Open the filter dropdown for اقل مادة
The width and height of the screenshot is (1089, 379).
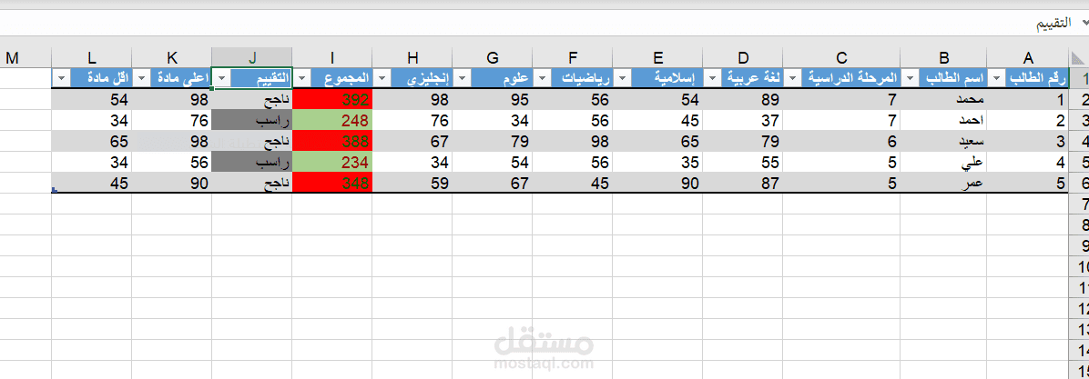click(60, 77)
